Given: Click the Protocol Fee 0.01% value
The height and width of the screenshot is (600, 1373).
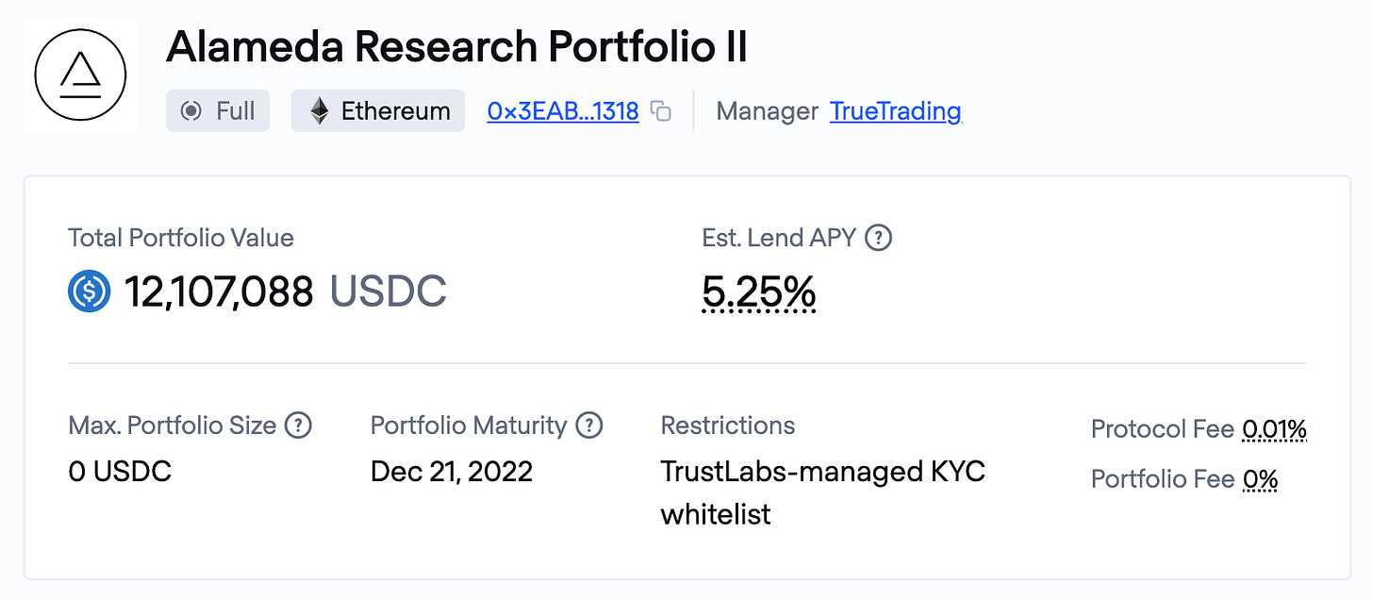Looking at the screenshot, I should (1274, 429).
